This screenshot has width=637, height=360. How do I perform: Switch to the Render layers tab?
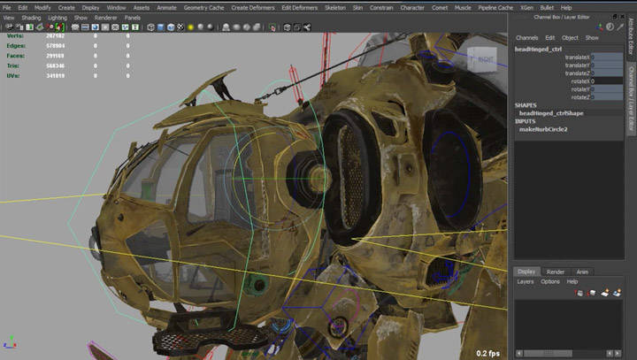(x=556, y=272)
